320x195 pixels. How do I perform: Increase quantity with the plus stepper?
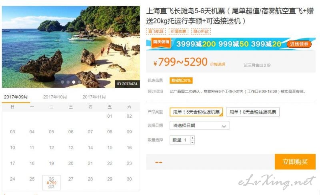point(192,138)
